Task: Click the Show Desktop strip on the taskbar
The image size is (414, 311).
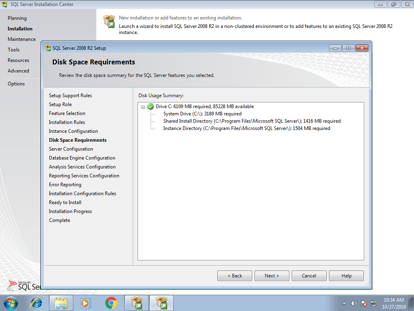Action: click(411, 303)
